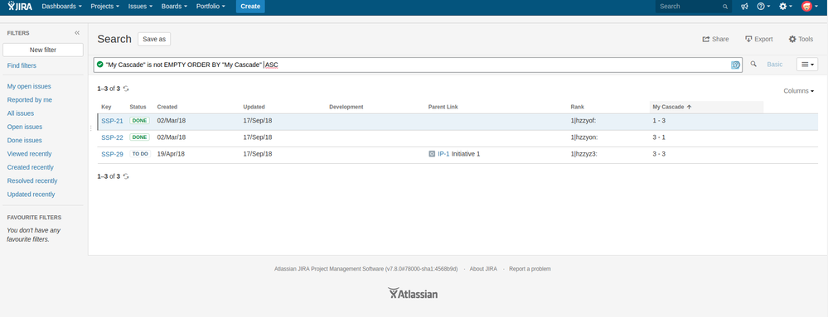Click the IP-1 issue type icon
828x317 pixels.
pos(432,154)
